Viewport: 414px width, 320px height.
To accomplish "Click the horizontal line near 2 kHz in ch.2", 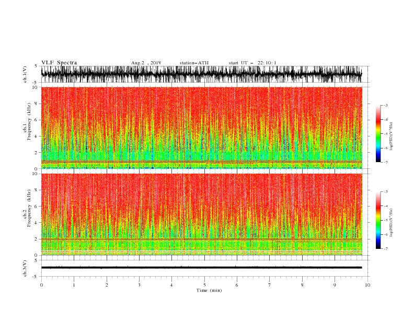I will pyautogui.click(x=201, y=239).
